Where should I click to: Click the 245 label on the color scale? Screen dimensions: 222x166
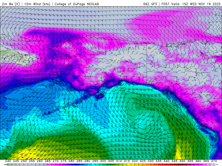(x=16, y=161)
